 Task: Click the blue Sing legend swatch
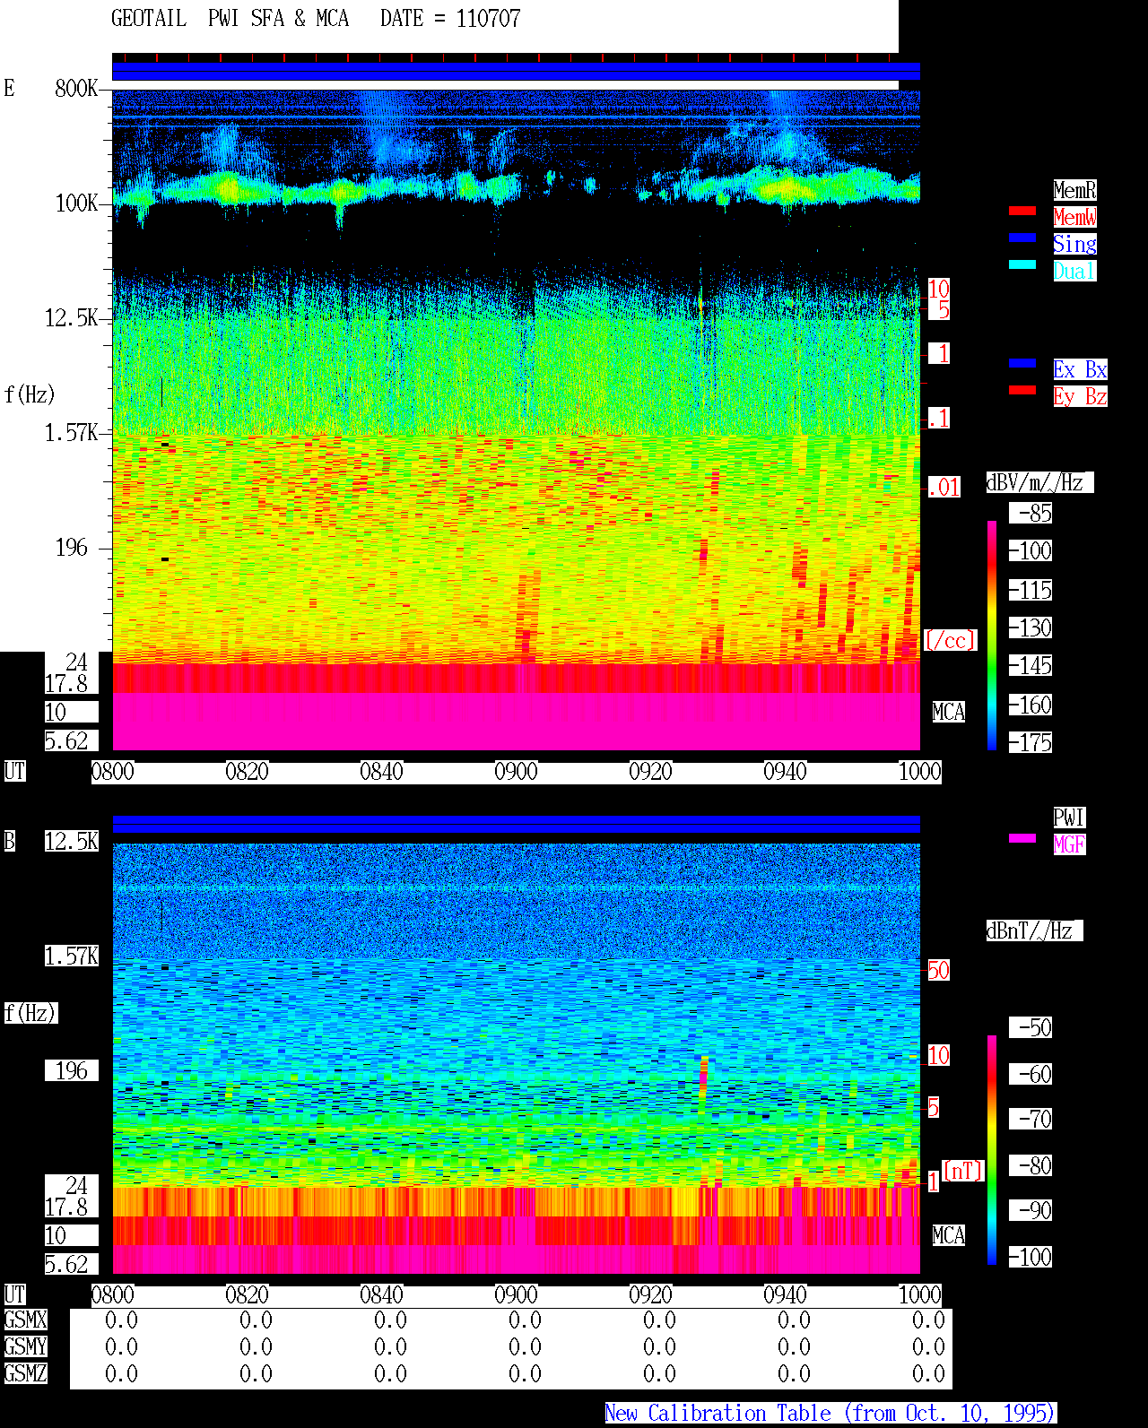[1022, 238]
